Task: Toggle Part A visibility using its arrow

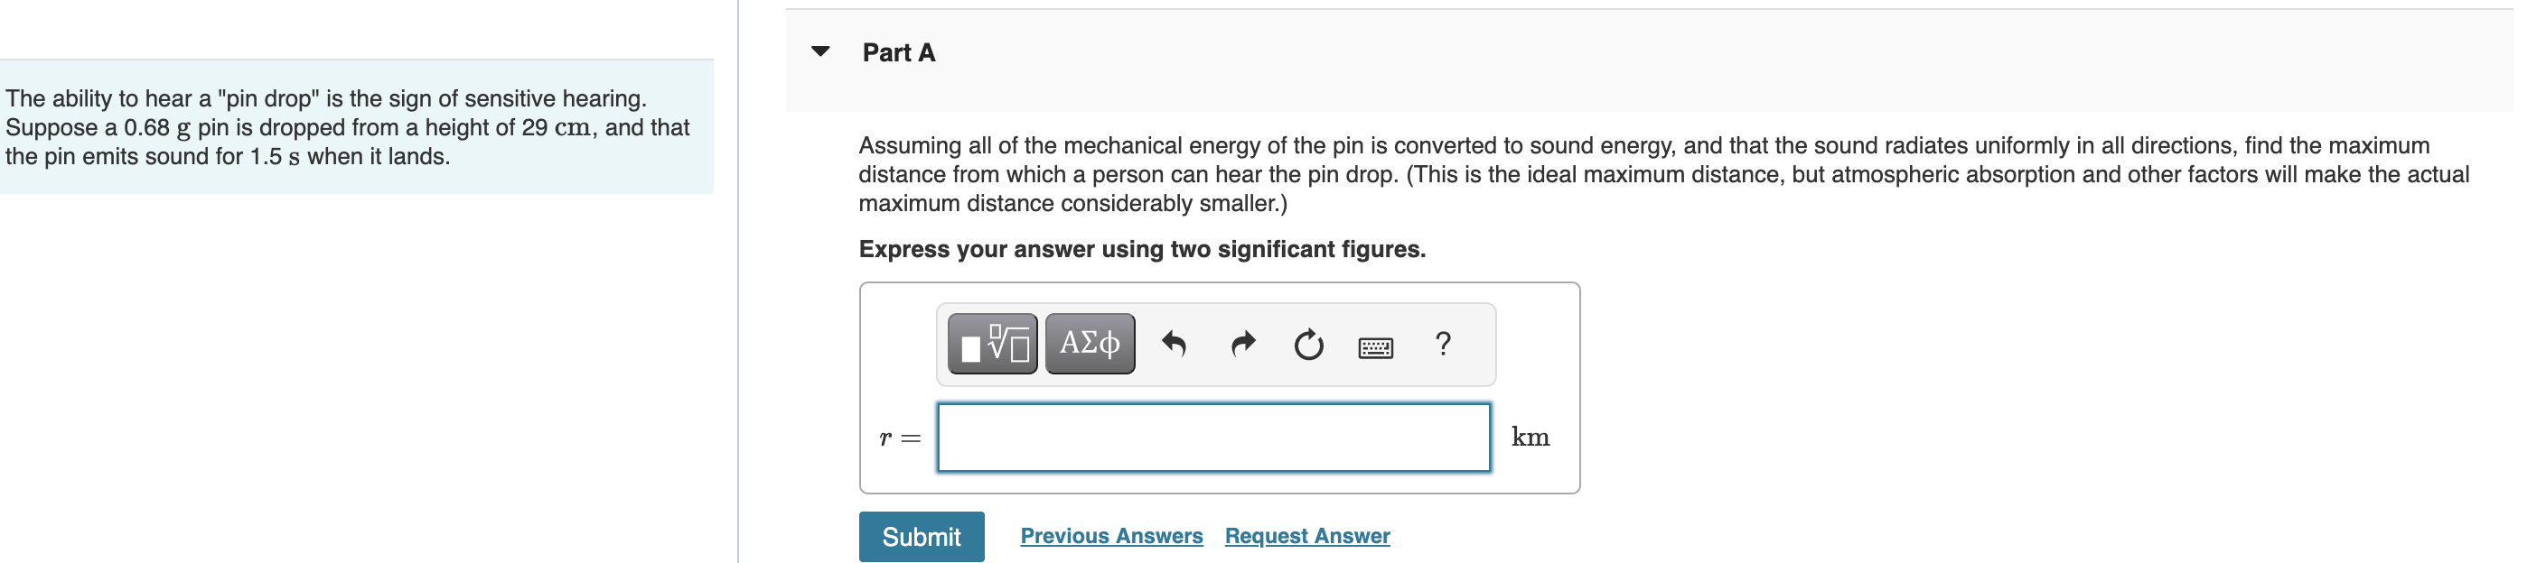Action: tap(821, 53)
